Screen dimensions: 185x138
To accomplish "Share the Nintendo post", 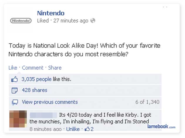I will tap(55, 68).
